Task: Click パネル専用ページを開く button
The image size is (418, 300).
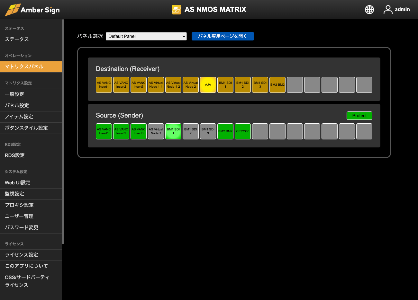Action: point(223,36)
